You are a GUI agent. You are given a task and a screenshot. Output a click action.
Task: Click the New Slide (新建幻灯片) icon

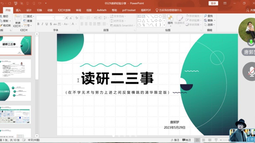pyautogui.click(x=18, y=18)
